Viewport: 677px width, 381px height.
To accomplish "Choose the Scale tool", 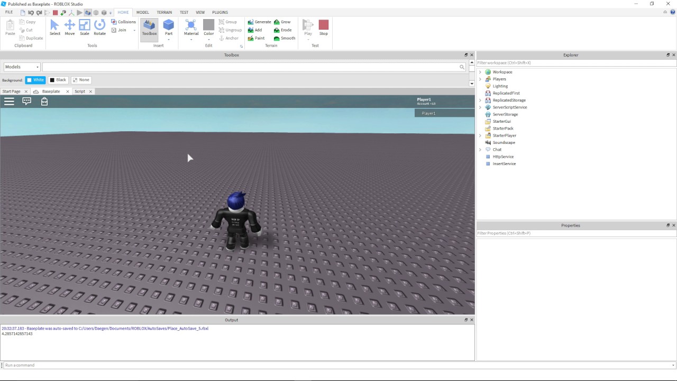I will coord(85,28).
